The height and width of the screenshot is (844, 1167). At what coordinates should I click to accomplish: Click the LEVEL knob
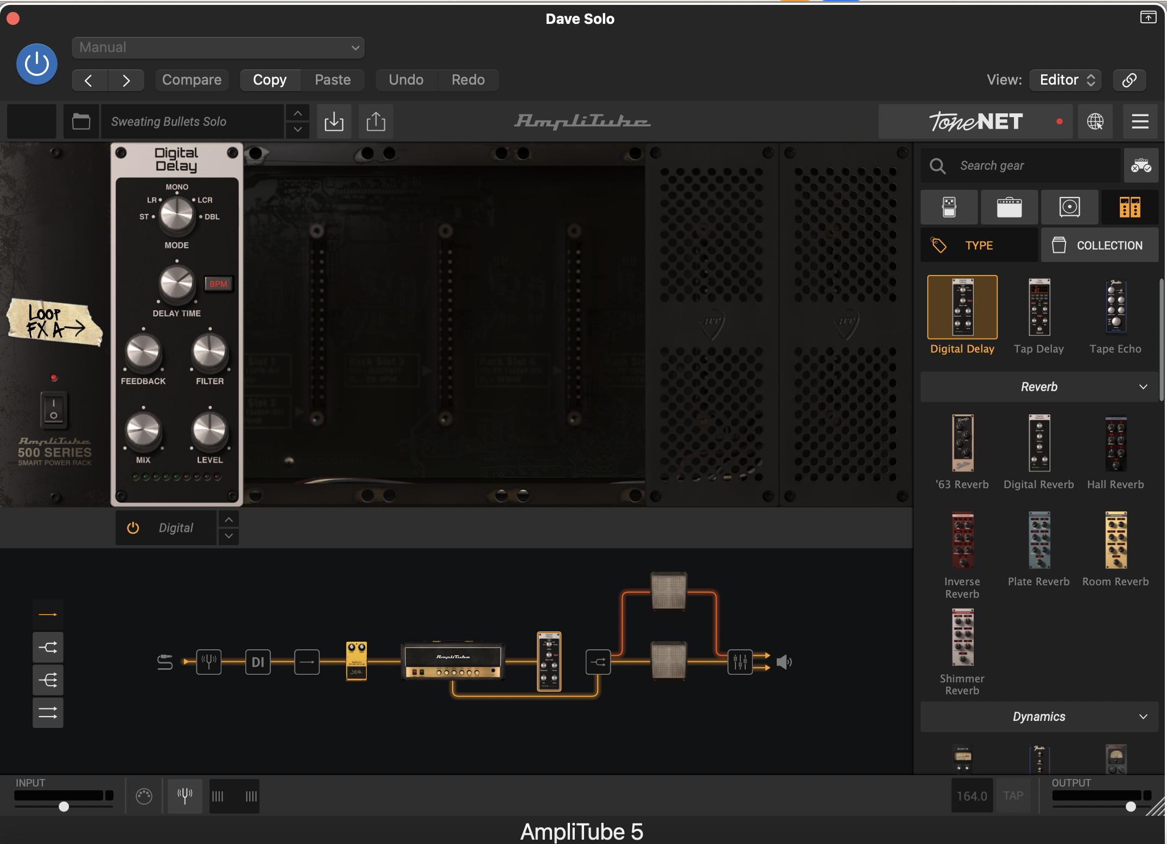pyautogui.click(x=210, y=431)
